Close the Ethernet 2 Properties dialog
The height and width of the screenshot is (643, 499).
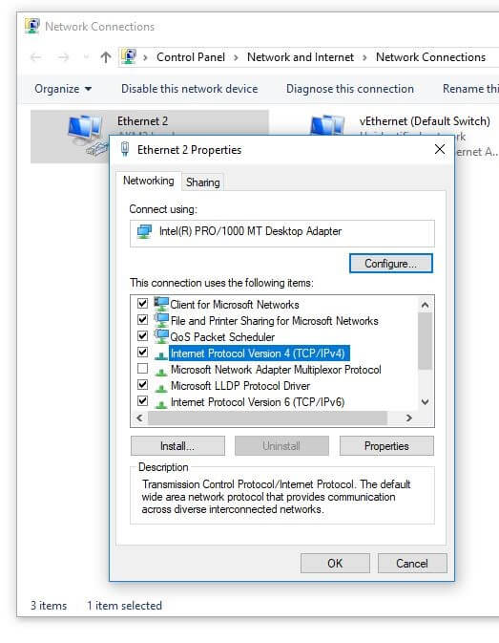pos(440,149)
